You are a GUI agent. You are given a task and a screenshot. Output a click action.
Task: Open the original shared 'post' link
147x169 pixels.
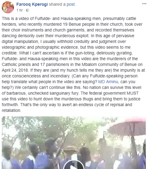(x=71, y=4)
